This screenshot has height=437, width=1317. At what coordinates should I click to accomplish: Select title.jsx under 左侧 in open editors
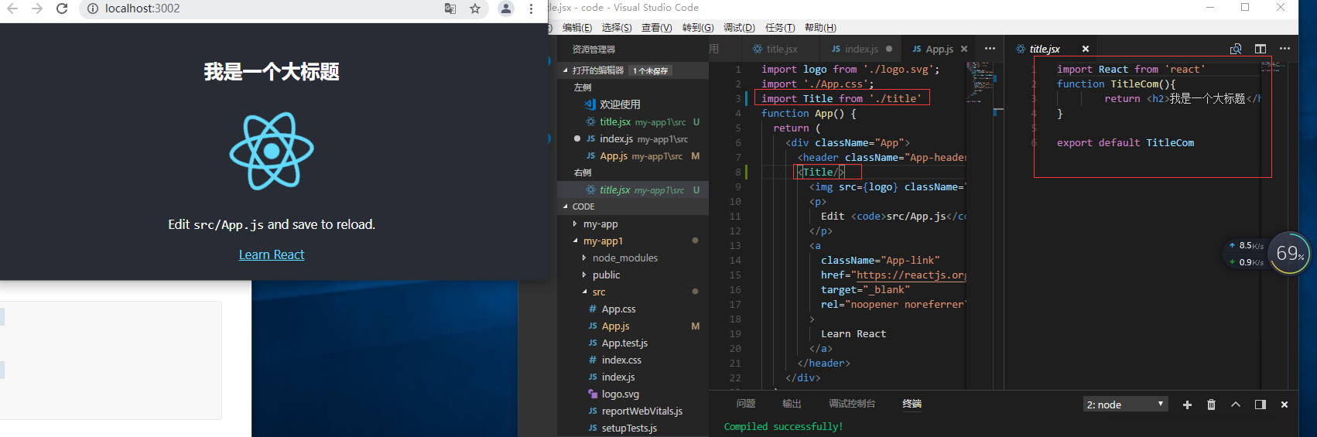pyautogui.click(x=633, y=121)
